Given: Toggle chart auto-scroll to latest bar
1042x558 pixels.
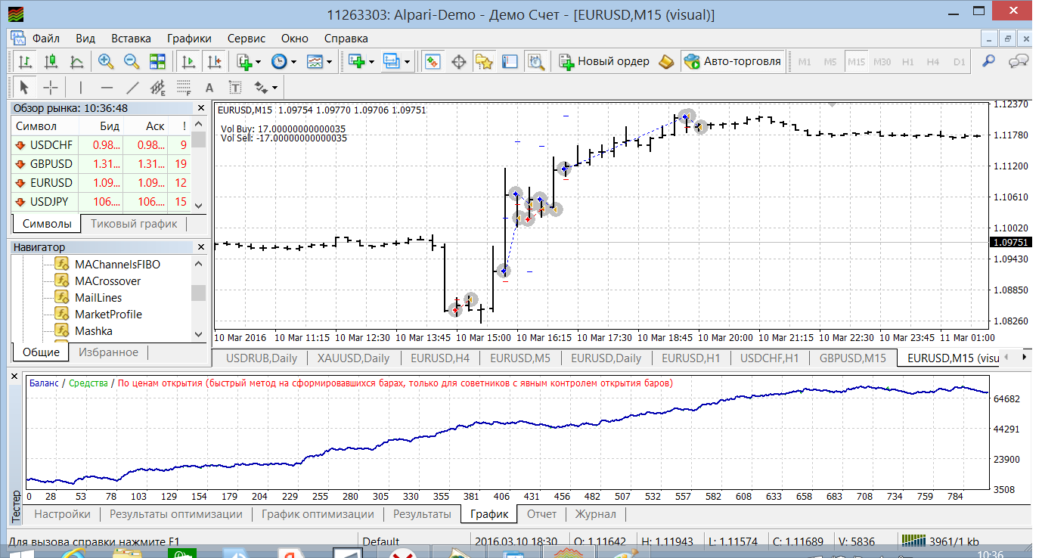Looking at the screenshot, I should 189,61.
